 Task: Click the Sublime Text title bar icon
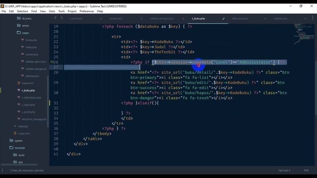click(x=2, y=6)
